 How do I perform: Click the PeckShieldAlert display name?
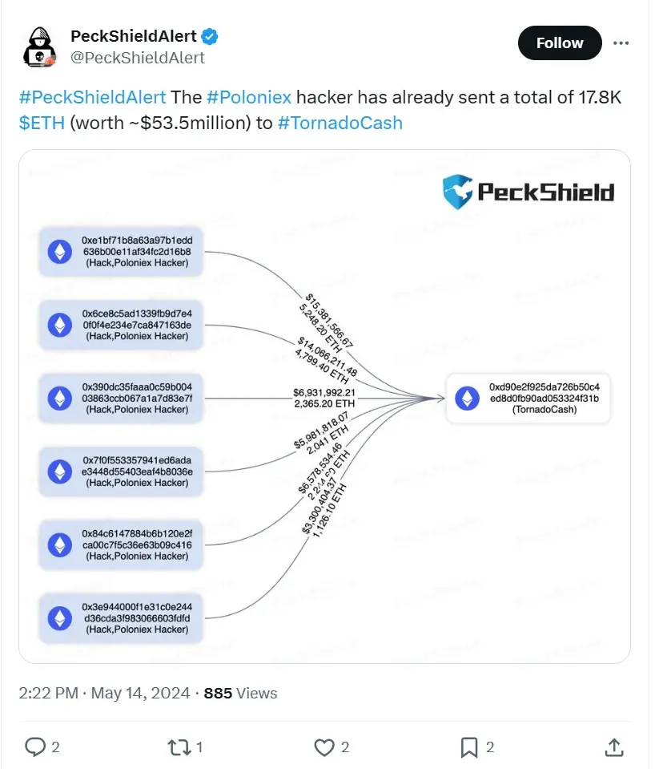pos(135,36)
